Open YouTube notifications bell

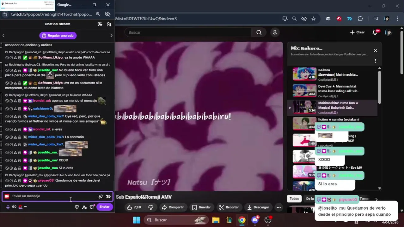[x=375, y=32]
